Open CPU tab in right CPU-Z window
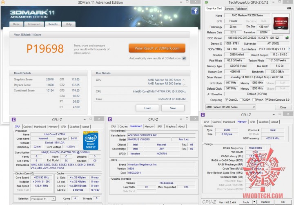294x205 pixels. (x=206, y=122)
